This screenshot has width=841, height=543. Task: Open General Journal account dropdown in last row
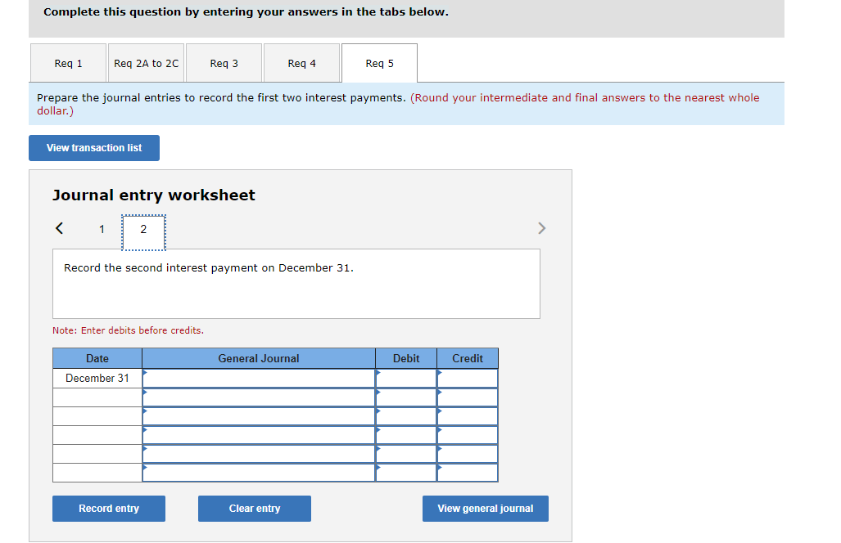pos(259,473)
